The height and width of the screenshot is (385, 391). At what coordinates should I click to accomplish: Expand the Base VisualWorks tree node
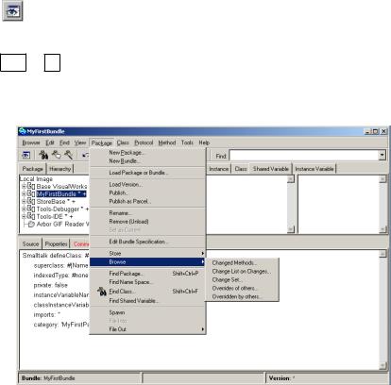pos(24,186)
